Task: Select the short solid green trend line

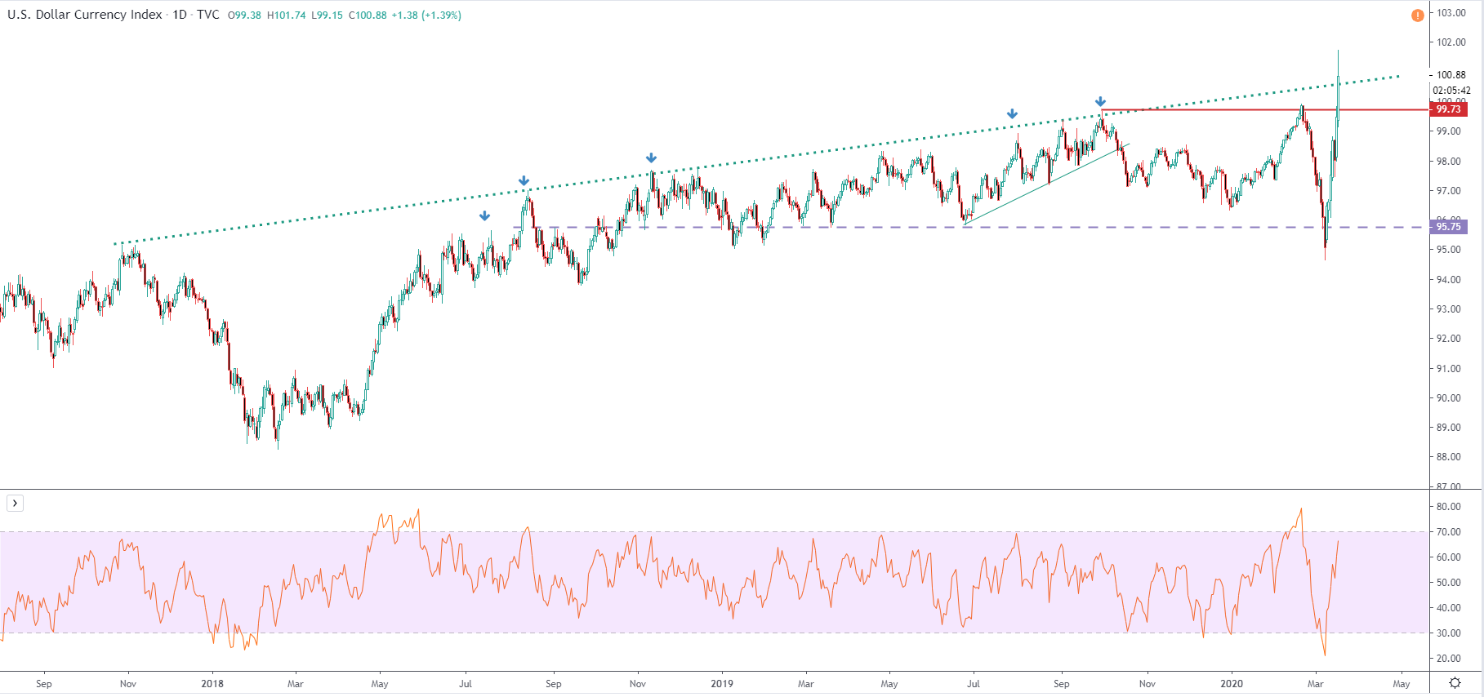Action: pyautogui.click(x=1046, y=184)
